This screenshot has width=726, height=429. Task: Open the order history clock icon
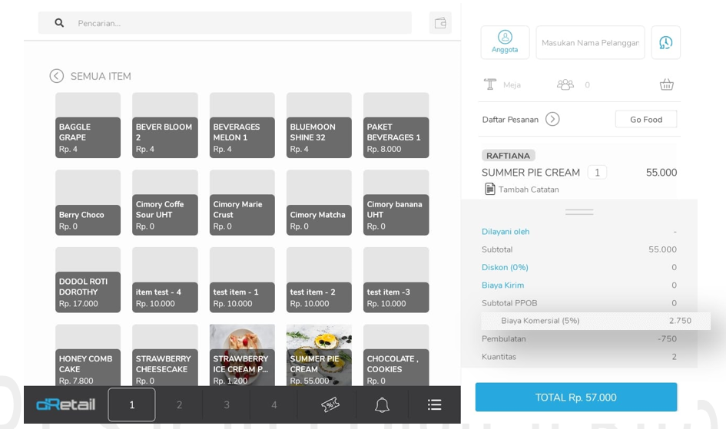click(665, 42)
